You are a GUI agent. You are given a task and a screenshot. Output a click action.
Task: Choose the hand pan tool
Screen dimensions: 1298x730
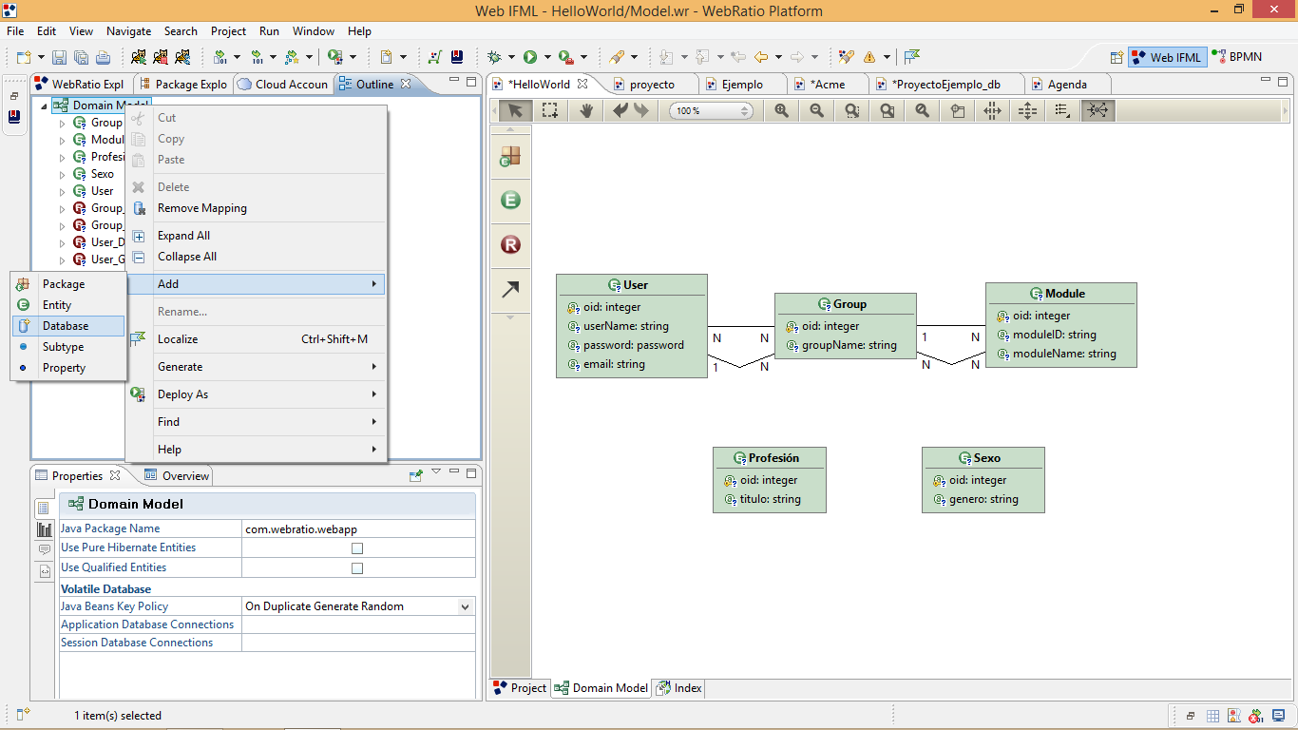click(x=586, y=110)
